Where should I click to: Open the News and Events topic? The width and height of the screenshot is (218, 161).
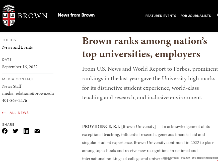pos(17,47)
